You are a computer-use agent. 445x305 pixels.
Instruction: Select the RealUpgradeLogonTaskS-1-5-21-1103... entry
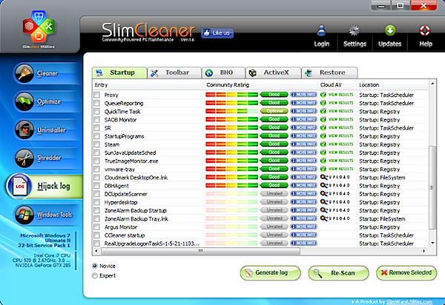point(152,244)
